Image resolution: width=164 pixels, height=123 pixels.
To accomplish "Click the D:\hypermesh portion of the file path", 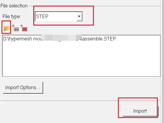I will 18,39.
